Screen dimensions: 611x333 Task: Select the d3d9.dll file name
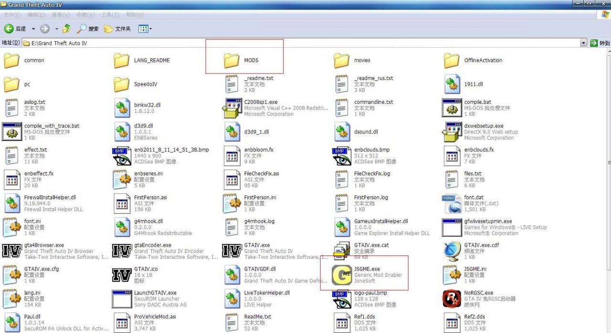pos(144,126)
